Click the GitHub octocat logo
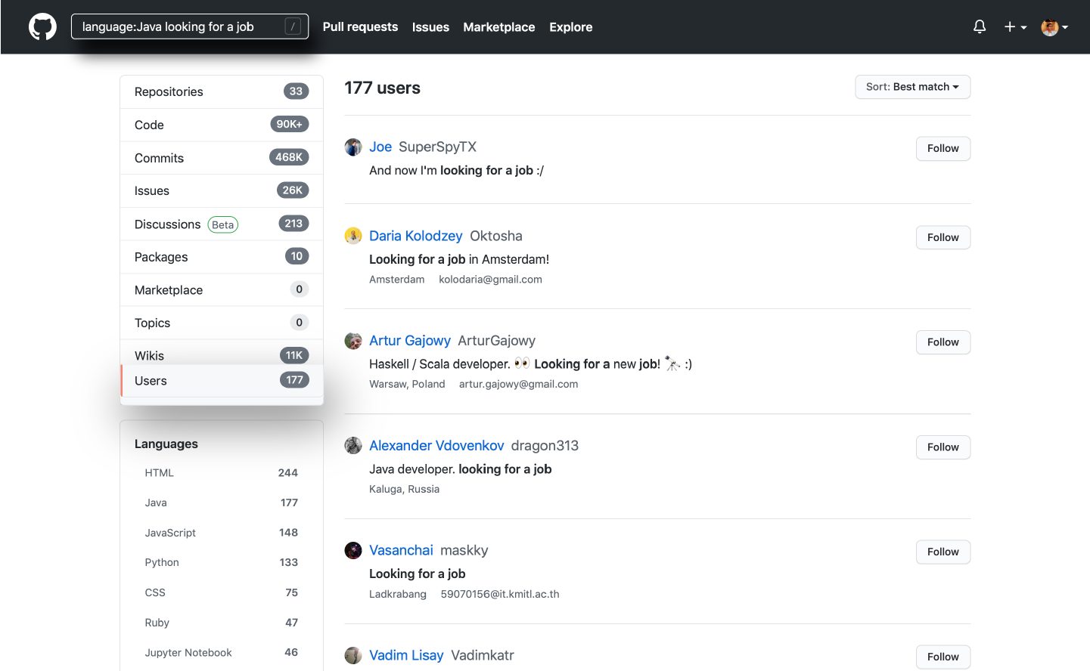The height and width of the screenshot is (671, 1090). [42, 26]
